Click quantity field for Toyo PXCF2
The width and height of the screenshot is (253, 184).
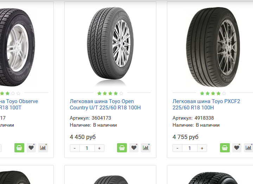click(190, 148)
